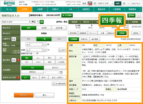Switch to the 四季報 tab
The width and height of the screenshot is (143, 104).
click(x=122, y=33)
